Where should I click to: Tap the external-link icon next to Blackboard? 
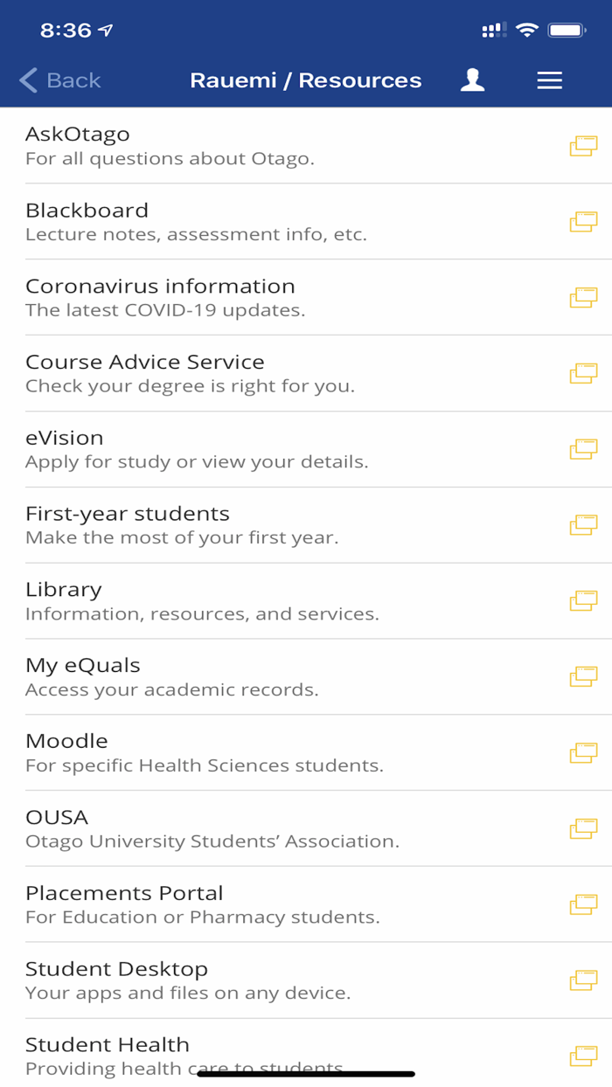[582, 221]
